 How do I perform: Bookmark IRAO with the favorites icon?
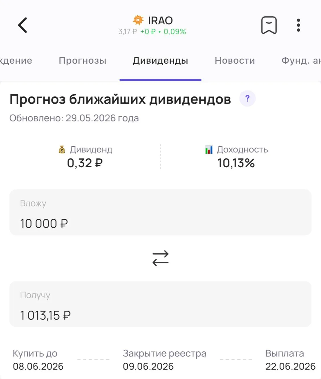click(x=269, y=25)
